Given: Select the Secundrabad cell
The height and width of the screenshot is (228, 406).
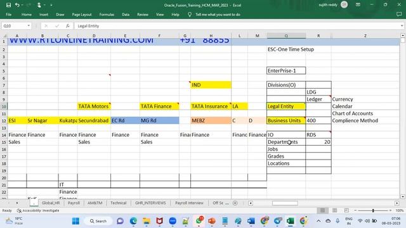Looking at the screenshot, I should click(x=94, y=120).
